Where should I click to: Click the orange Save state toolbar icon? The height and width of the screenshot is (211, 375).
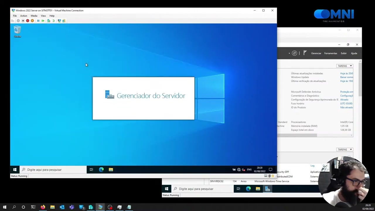click(x=32, y=21)
